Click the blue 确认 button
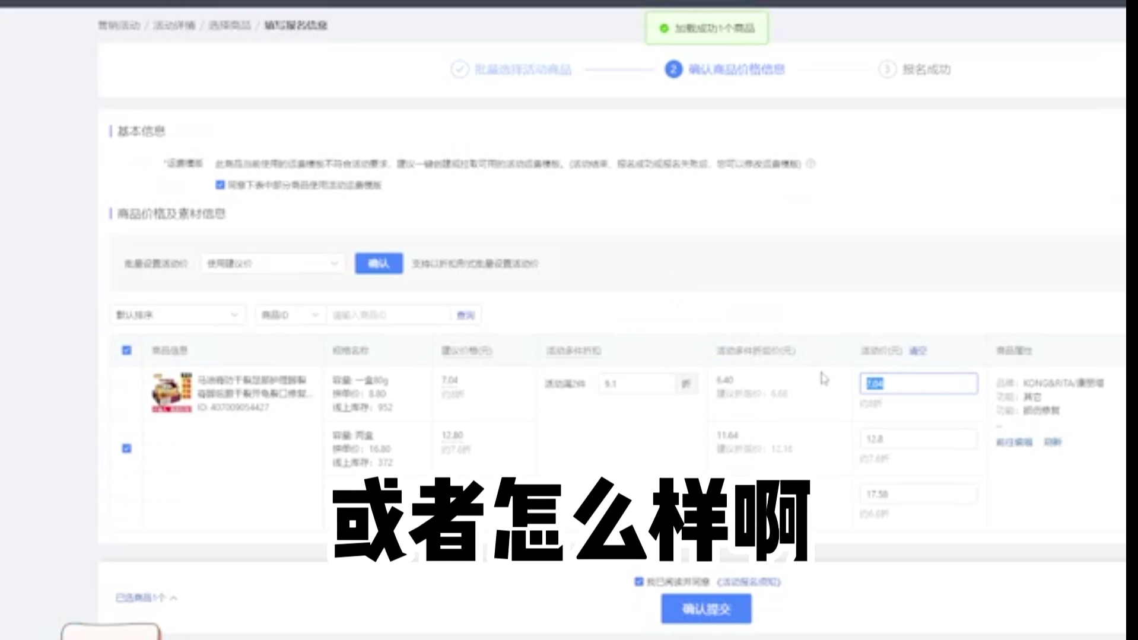 pyautogui.click(x=378, y=263)
